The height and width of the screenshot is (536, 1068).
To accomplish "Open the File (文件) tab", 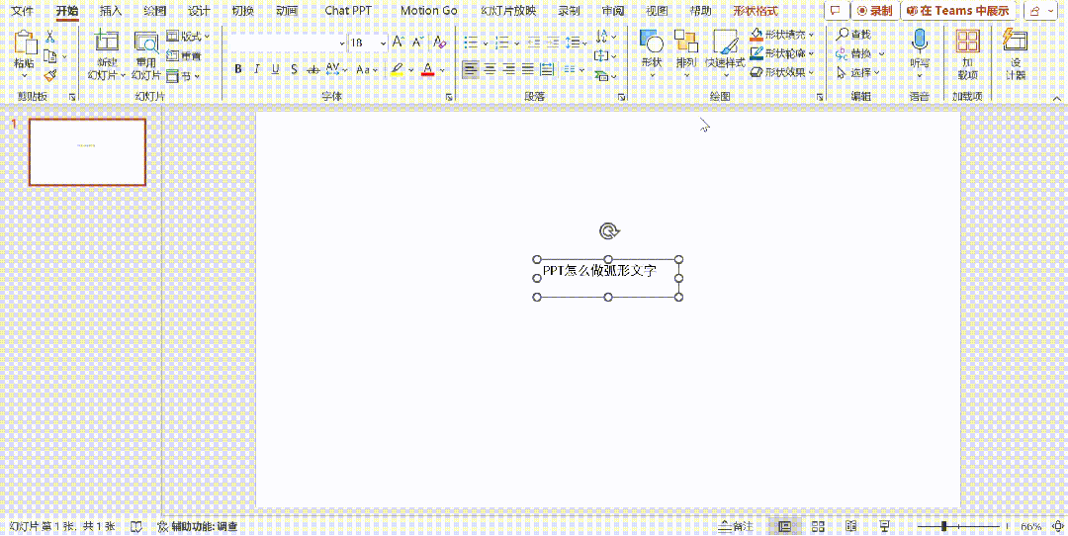I will (22, 11).
